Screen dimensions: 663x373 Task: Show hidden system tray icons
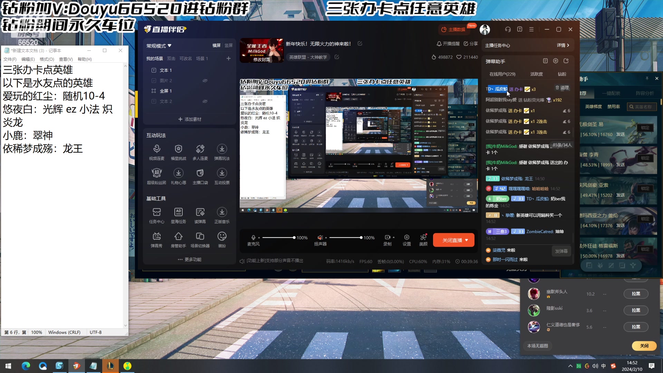click(570, 366)
